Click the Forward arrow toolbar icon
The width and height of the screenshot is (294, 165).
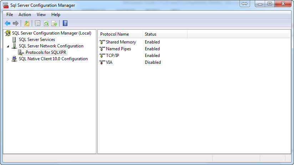(x=16, y=23)
